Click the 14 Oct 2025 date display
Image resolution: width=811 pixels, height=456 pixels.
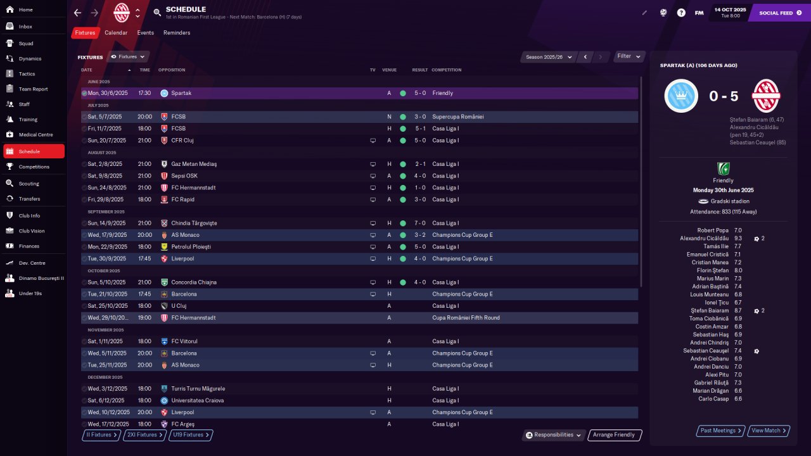tap(731, 13)
